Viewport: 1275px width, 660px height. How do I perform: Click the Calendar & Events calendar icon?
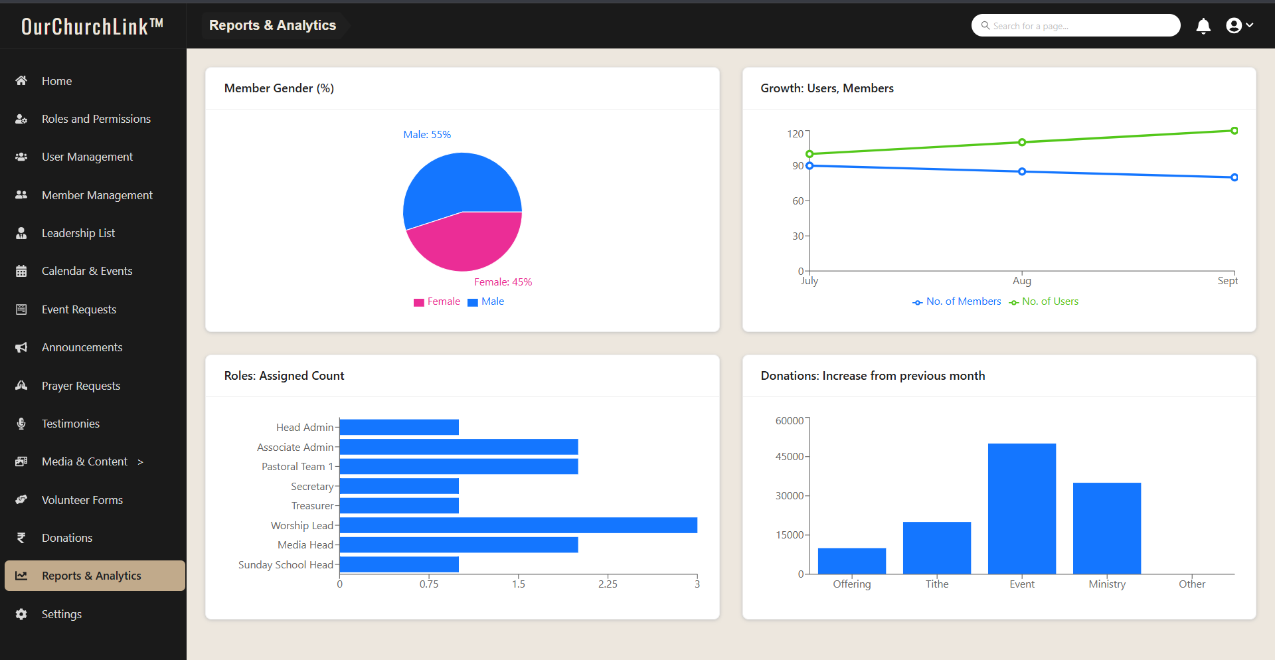click(21, 271)
